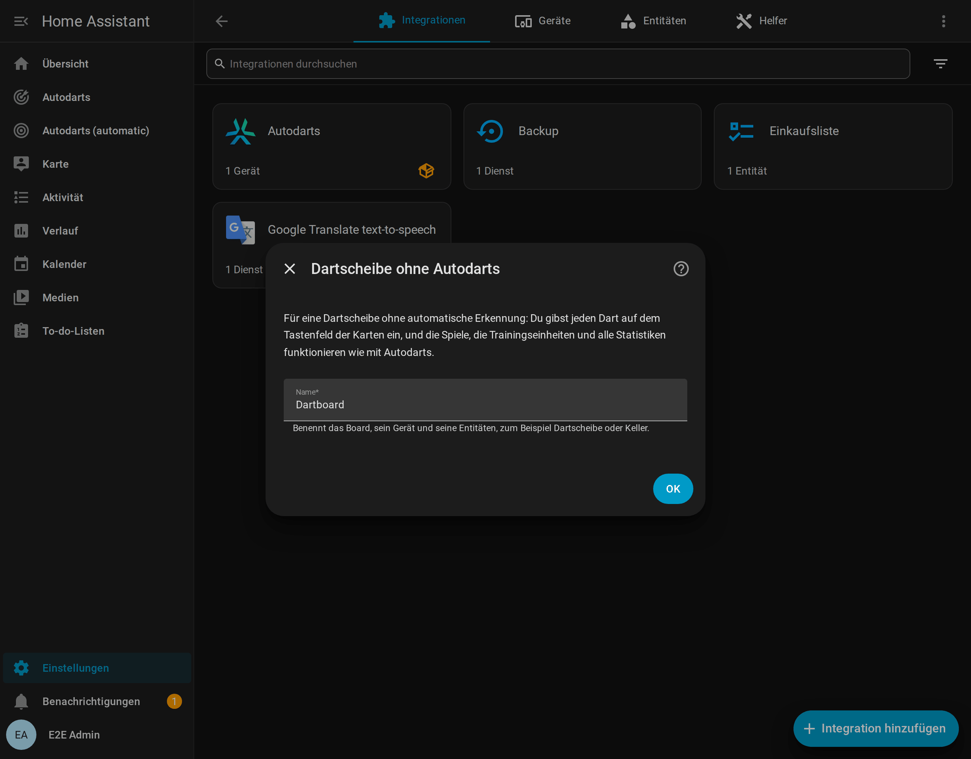The width and height of the screenshot is (971, 759).
Task: Click the help icon in the dialog
Action: click(681, 269)
